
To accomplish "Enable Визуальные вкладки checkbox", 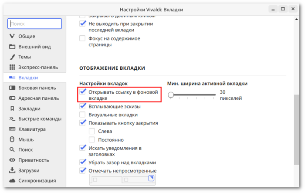I will pos(82,115).
